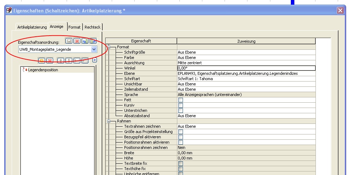Click the EPLAN dialog title bar icon
Viewport: 349px width, 175px height.
tap(9, 10)
